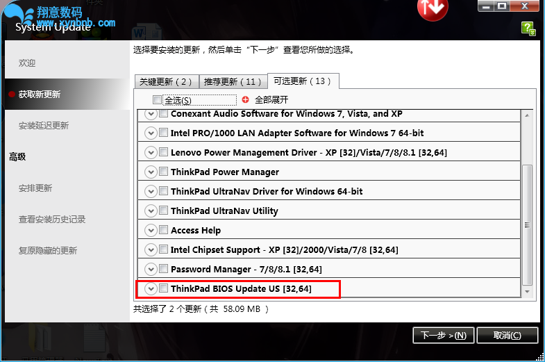The height and width of the screenshot is (362, 545).
Task: Check Intel PRO/1000 LAN Adapter checkbox
Action: click(163, 133)
